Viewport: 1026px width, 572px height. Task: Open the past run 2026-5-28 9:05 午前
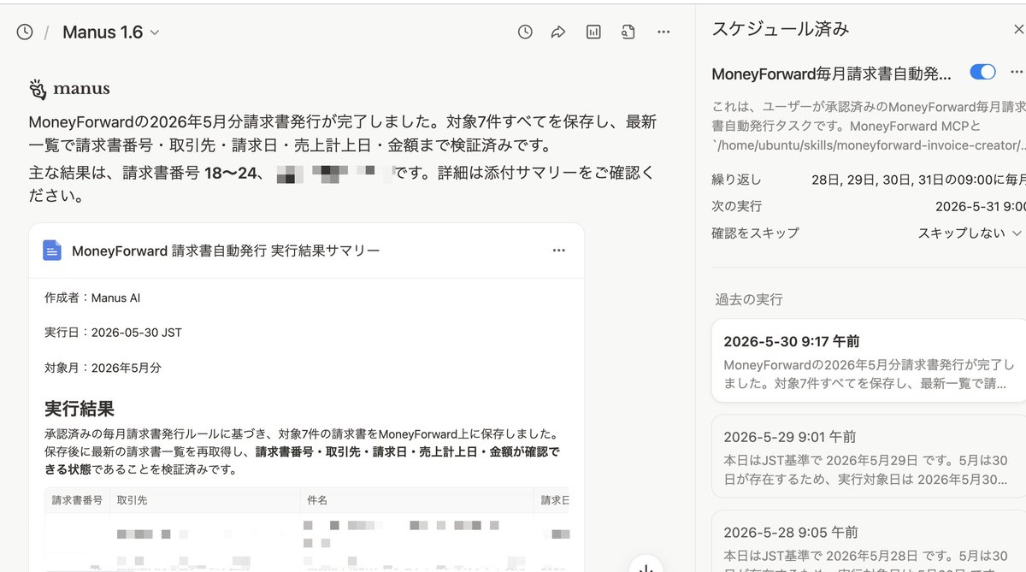868,542
